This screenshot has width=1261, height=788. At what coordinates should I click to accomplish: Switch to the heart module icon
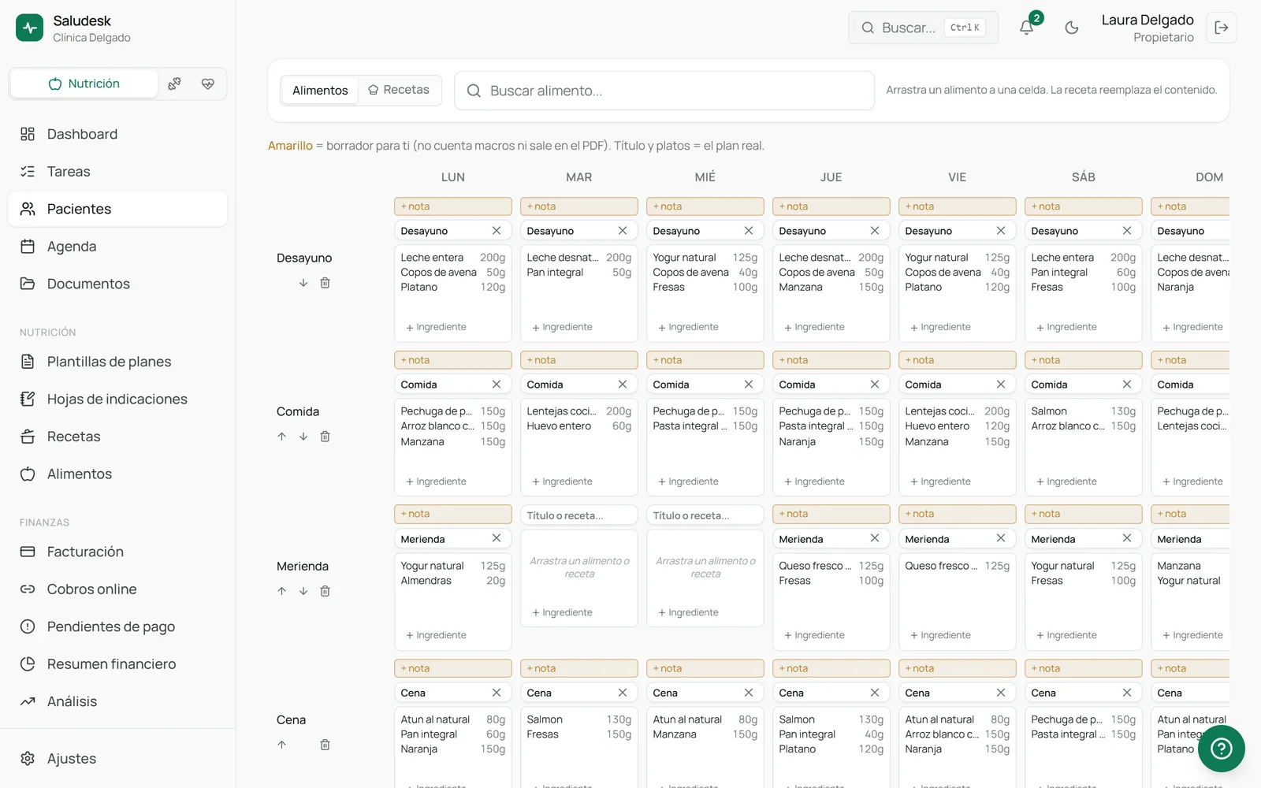(x=208, y=84)
